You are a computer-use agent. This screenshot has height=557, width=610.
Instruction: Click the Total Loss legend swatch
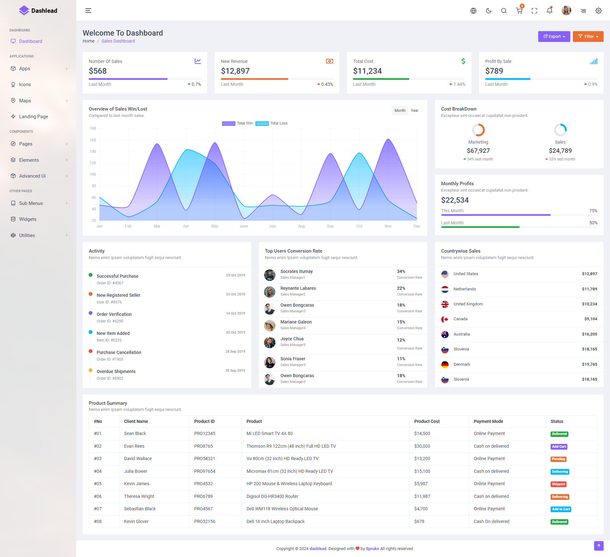[262, 124]
